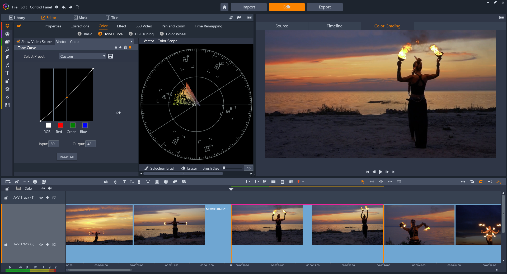Screen dimensions: 507x274
Task: Toggle the Show Video Scope checkbox
Action: click(18, 41)
